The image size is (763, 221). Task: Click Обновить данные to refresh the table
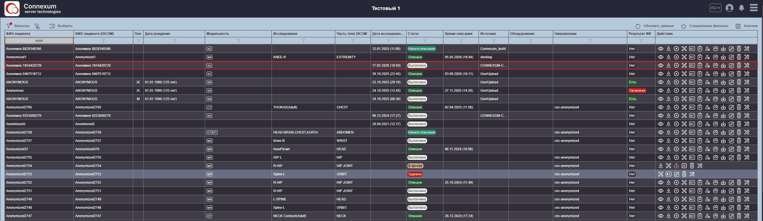point(654,26)
